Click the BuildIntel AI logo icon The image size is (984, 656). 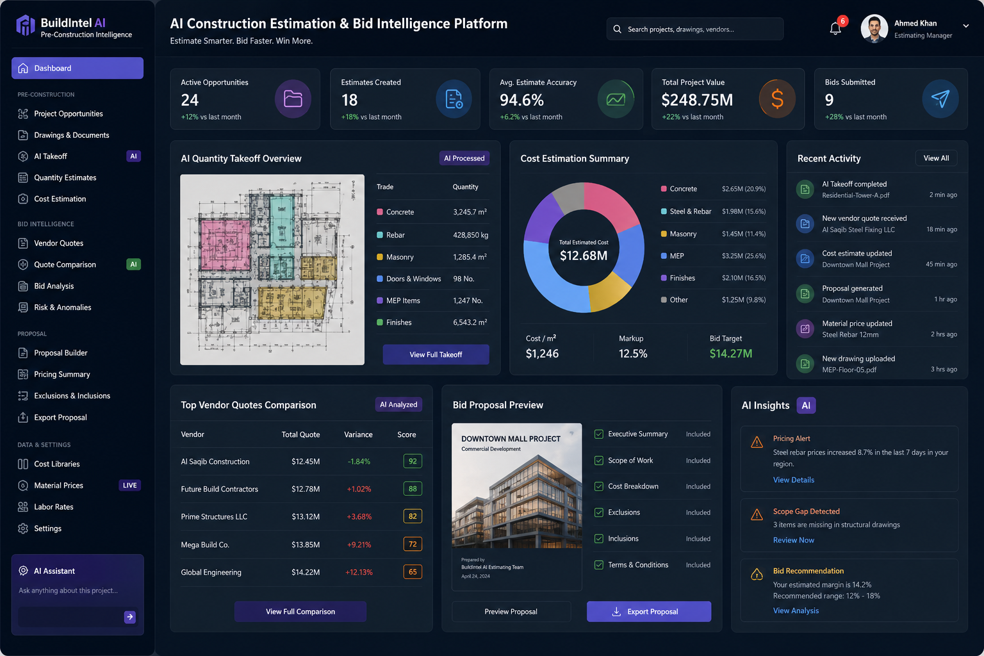point(25,25)
